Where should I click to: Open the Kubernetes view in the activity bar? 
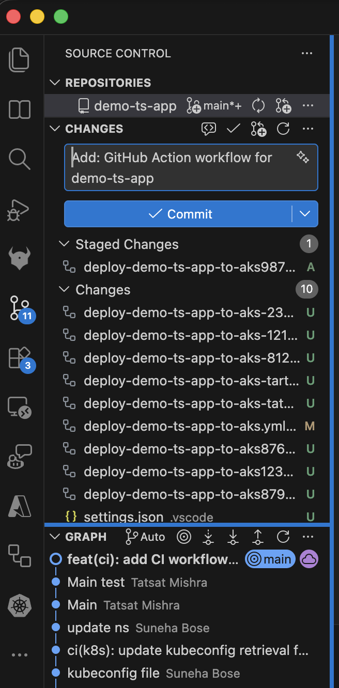point(19,604)
